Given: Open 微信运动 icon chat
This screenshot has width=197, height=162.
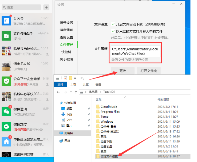Looking at the screenshot, I should [7, 111].
